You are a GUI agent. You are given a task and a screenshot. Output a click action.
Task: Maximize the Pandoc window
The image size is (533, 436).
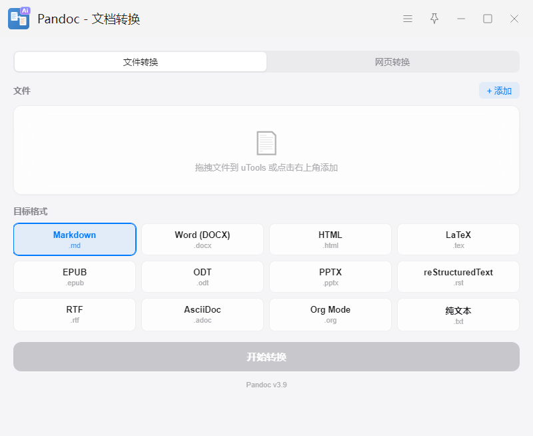[488, 19]
